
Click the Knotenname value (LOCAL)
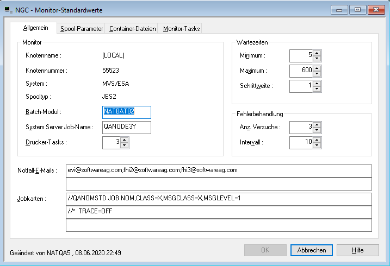pyautogui.click(x=113, y=55)
